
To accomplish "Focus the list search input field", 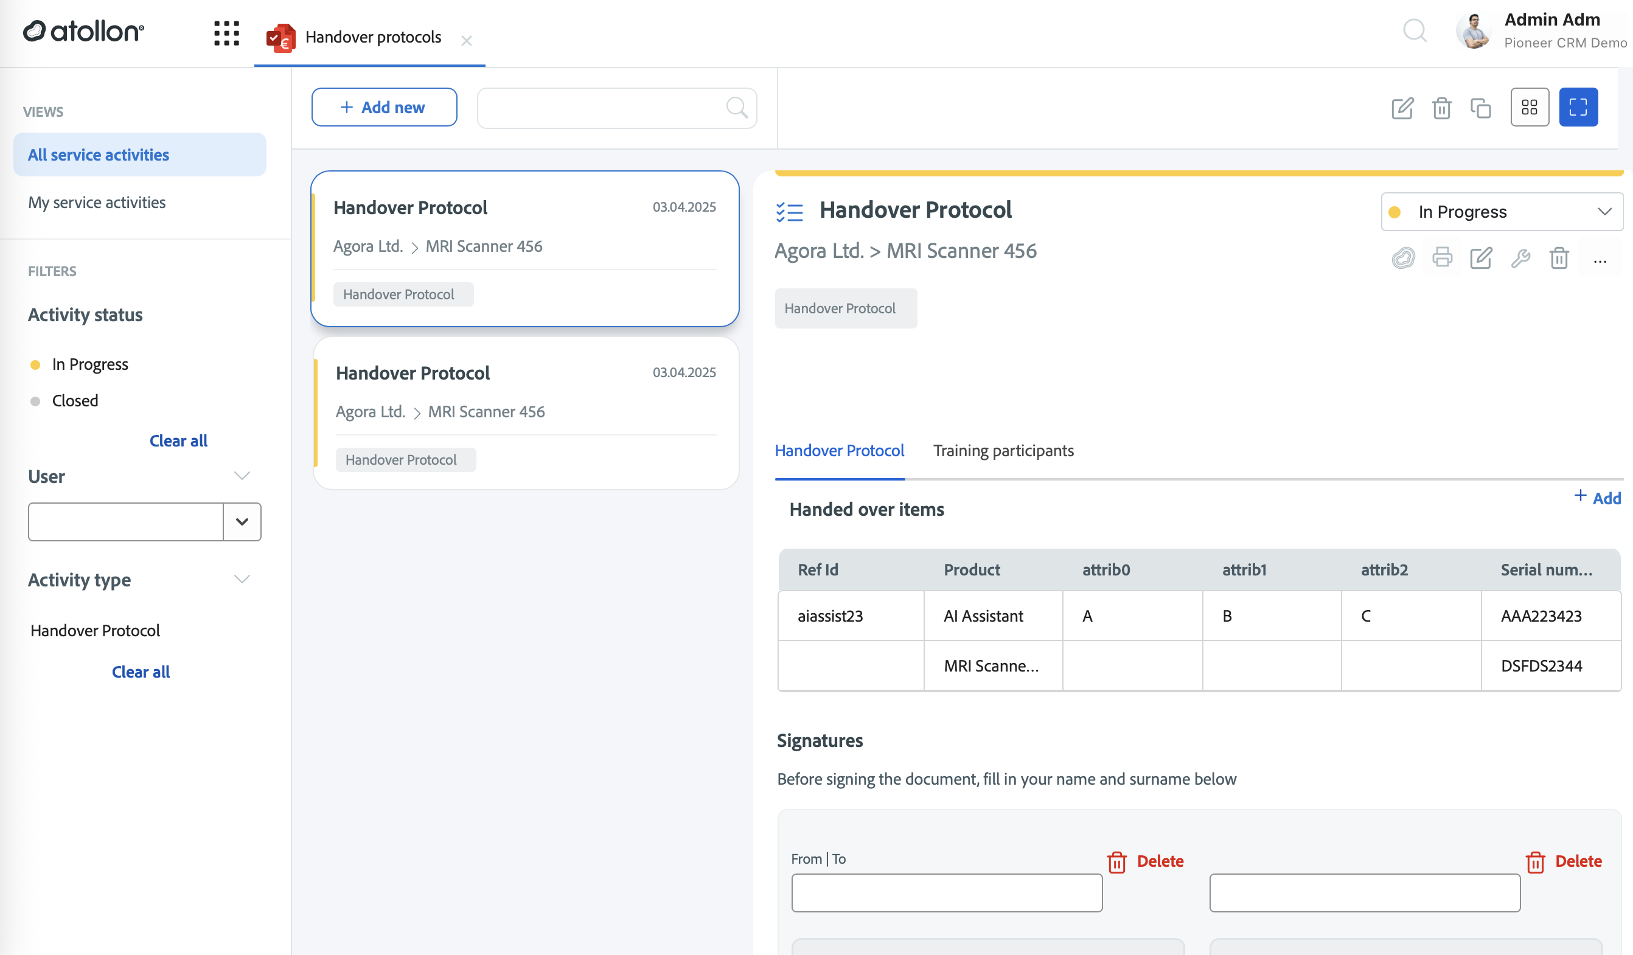I will coord(617,108).
